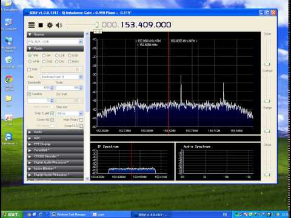Collapse the Source panel header
Image resolution: width=291 pixels, height=218 pixels.
(x=55, y=35)
